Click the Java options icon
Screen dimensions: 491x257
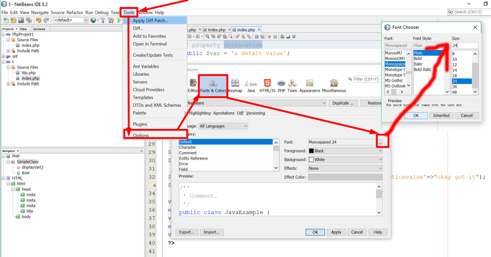point(251,86)
